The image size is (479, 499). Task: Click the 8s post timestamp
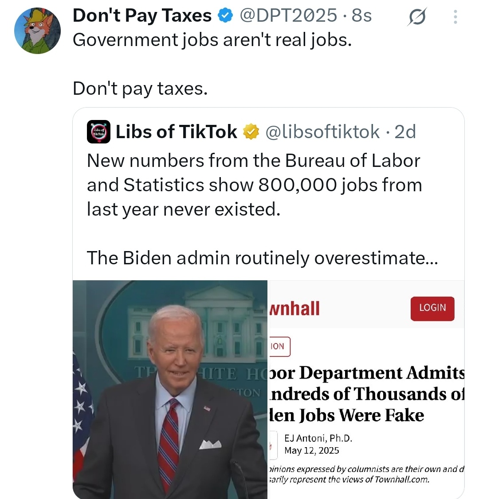click(362, 15)
